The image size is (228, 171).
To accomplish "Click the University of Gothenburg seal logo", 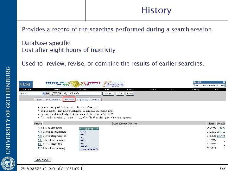I will click(x=8, y=163).
